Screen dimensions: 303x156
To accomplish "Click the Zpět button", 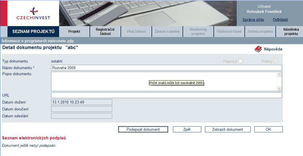I will point(187,129).
